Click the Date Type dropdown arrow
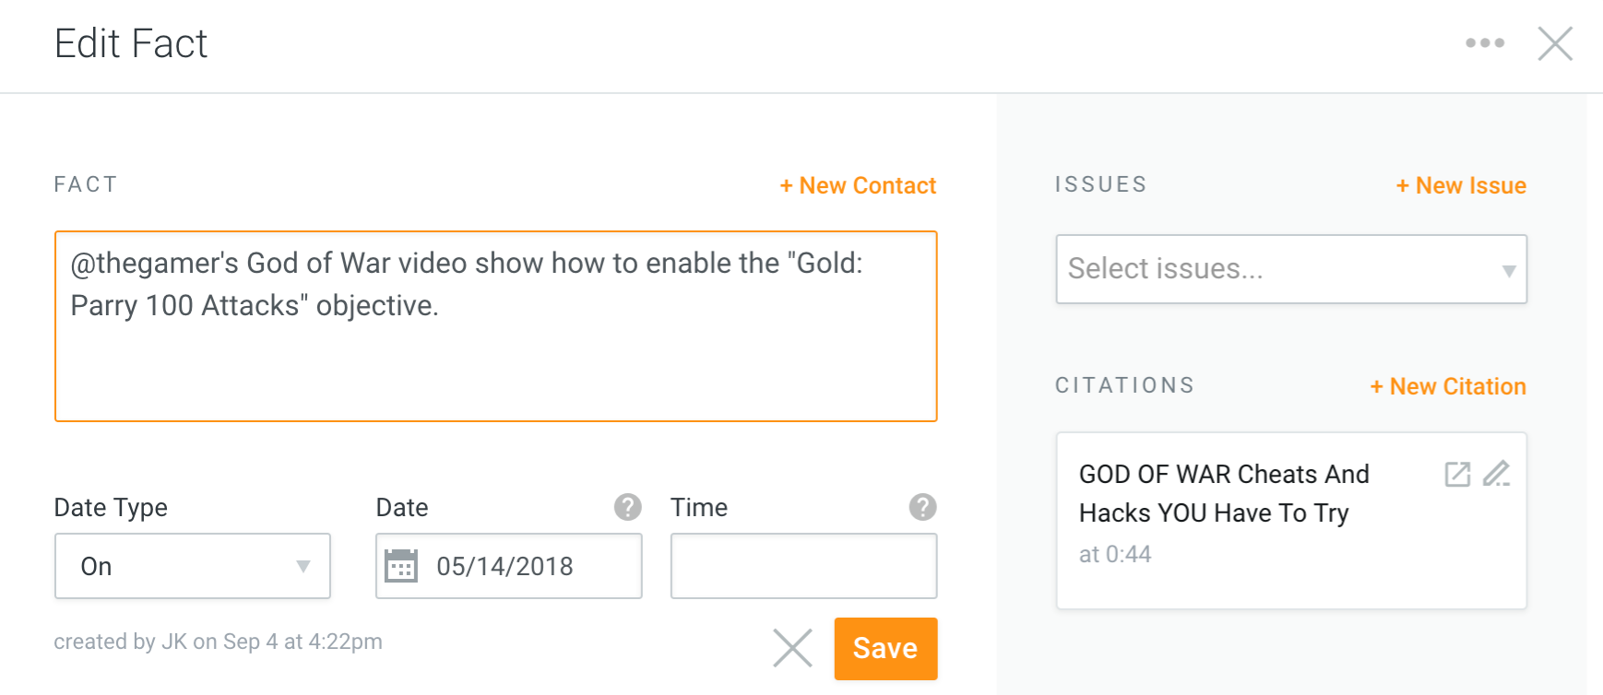 coord(303,566)
